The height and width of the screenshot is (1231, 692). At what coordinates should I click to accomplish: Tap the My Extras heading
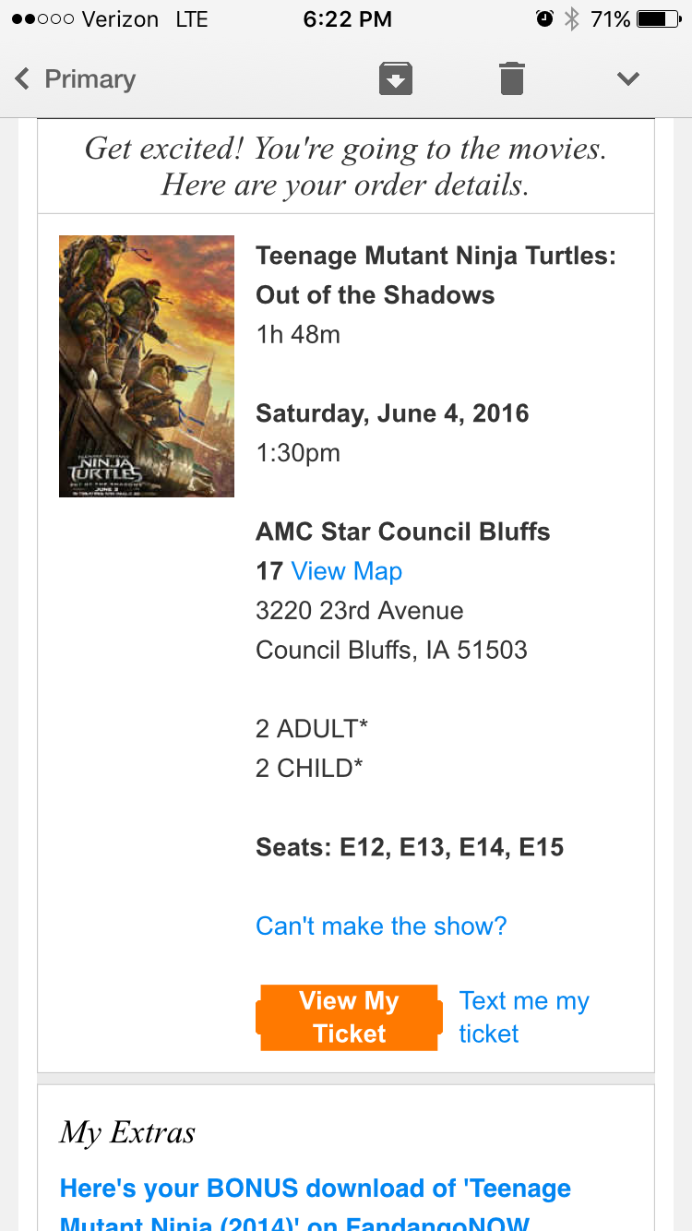[x=127, y=1133]
